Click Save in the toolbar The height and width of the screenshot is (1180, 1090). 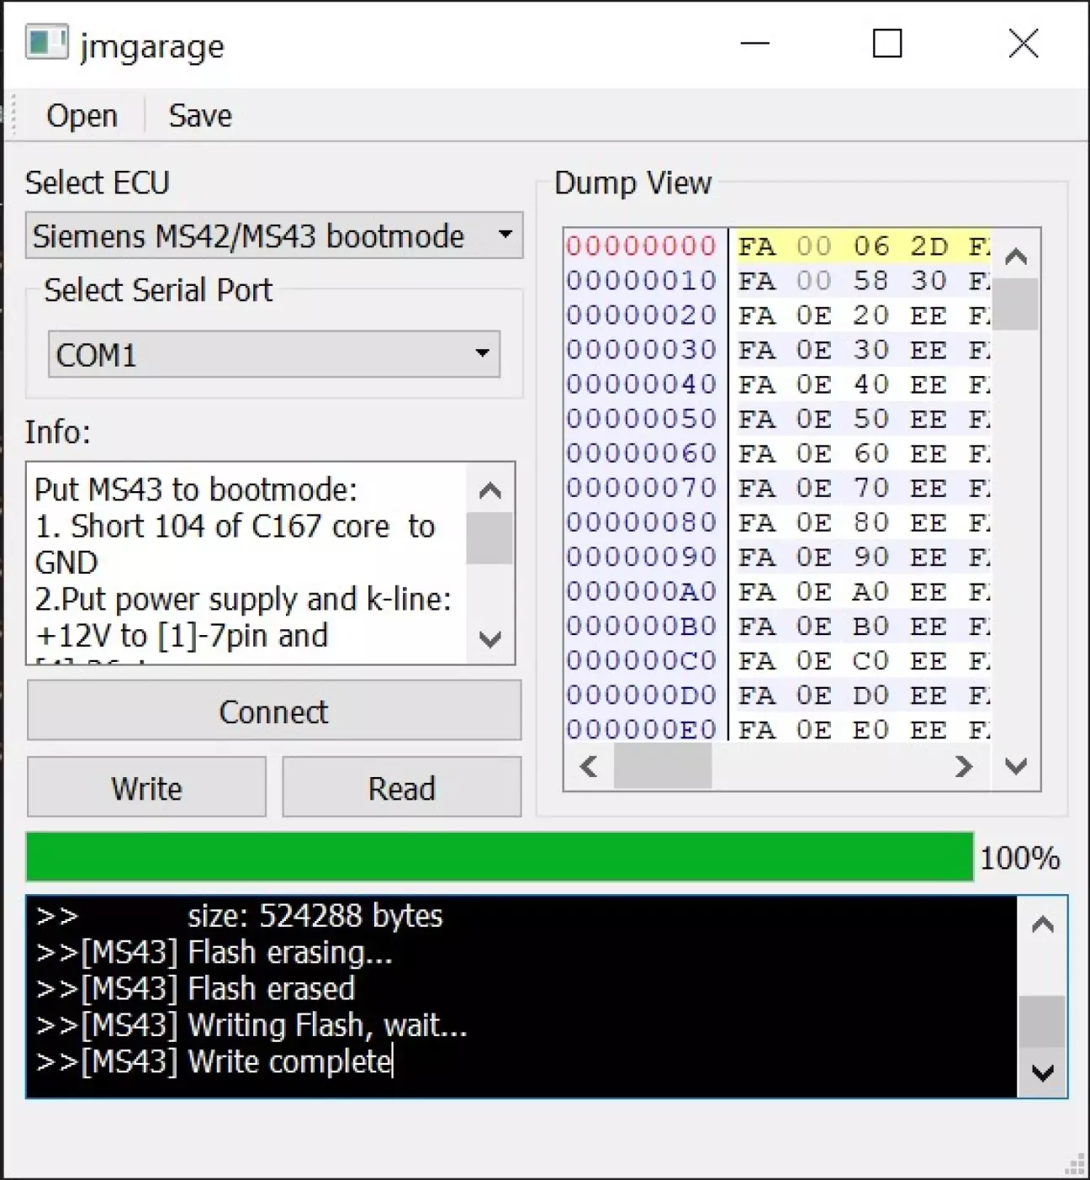(x=200, y=115)
